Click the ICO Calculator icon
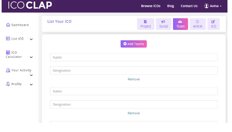 coord(8,53)
